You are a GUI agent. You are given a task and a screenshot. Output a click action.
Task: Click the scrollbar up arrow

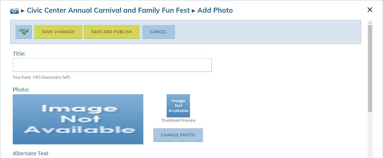(370, 22)
